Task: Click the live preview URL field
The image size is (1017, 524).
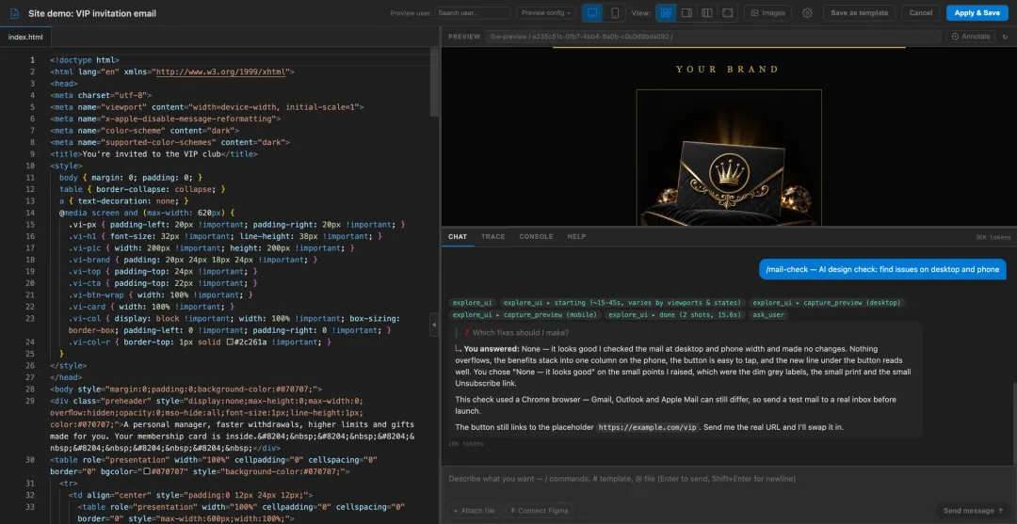Action: pos(713,37)
